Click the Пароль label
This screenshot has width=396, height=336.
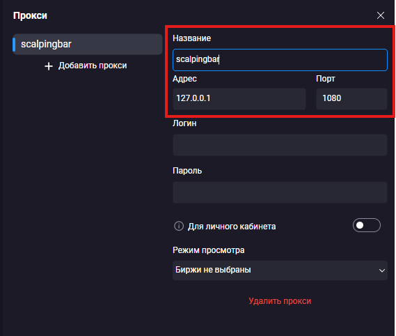tap(187, 171)
